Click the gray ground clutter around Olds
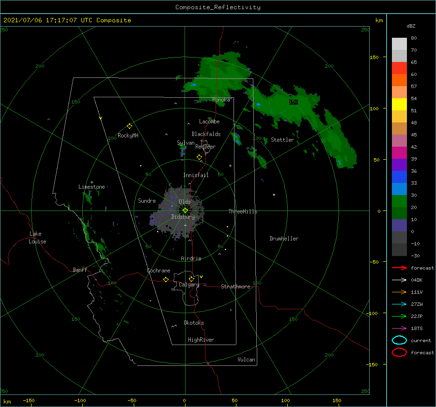Viewport: 436px width, 407px height. (178, 212)
